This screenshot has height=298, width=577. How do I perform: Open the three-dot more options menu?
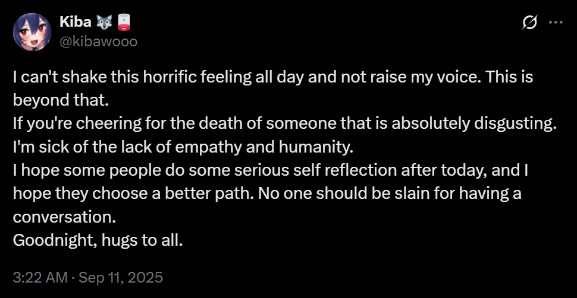coord(555,23)
